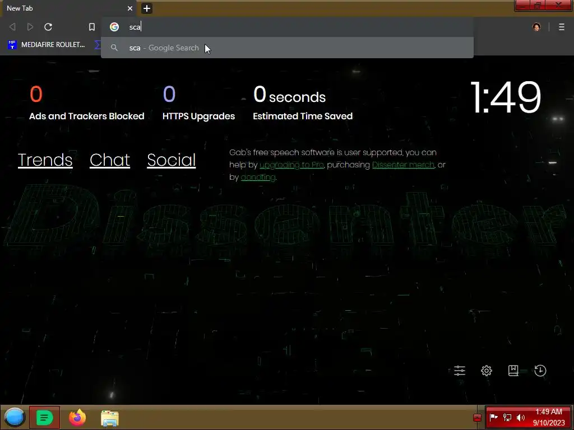Open the green app in the taskbar
The image size is (574, 430).
coord(44,417)
